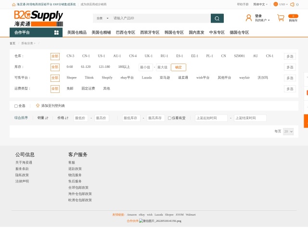Open the 简体中文 language dropdown
308x231 pixels.
260,4
